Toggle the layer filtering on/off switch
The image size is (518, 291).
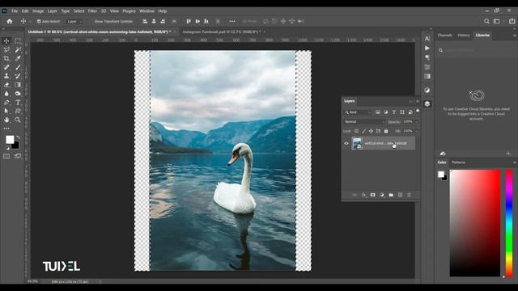(418, 112)
